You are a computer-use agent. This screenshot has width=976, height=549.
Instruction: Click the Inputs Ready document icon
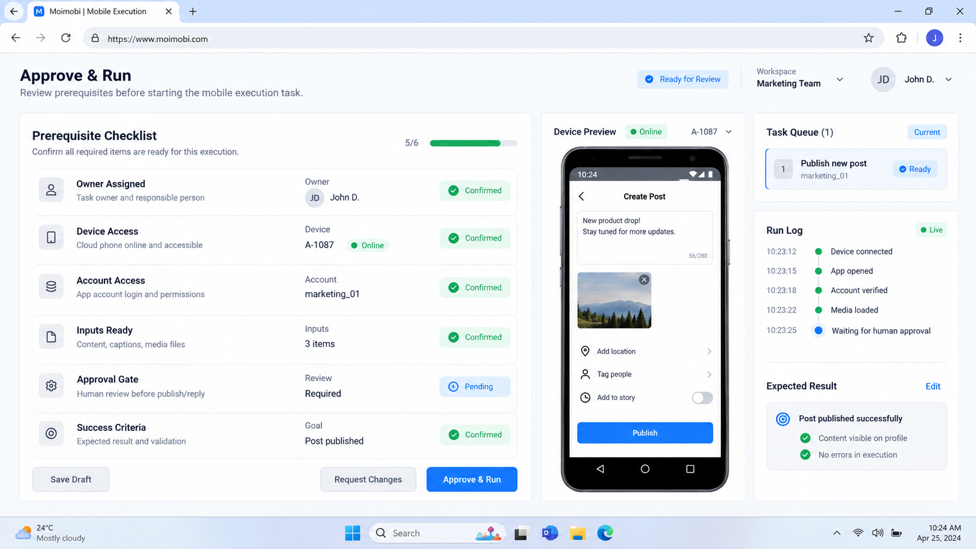pos(51,337)
